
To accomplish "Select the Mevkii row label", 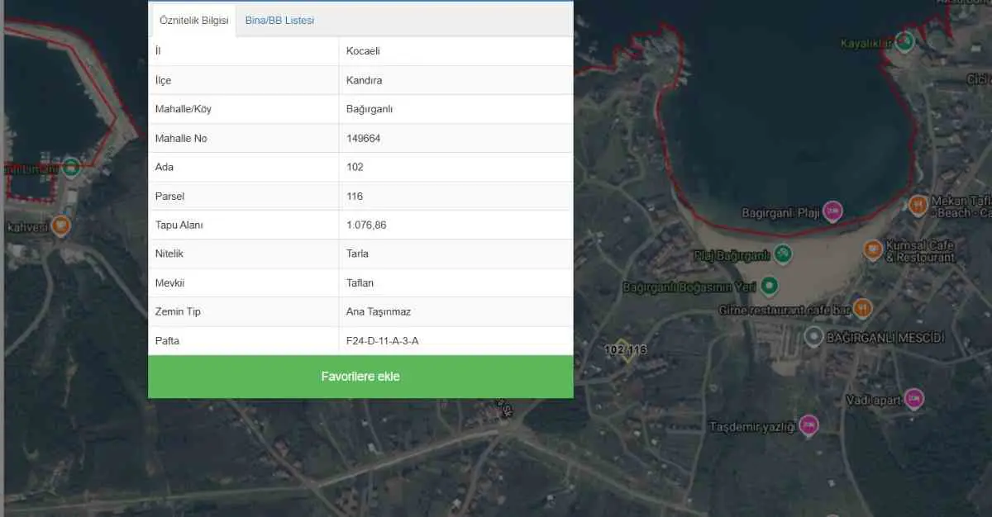I will (169, 282).
